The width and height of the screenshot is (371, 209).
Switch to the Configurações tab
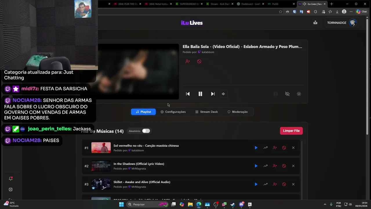(x=173, y=112)
